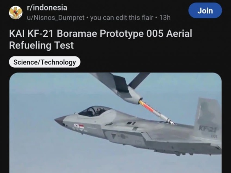The width and height of the screenshot is (231, 173).
Task: Open the KF-21 refueling media preview
Action: [115, 123]
